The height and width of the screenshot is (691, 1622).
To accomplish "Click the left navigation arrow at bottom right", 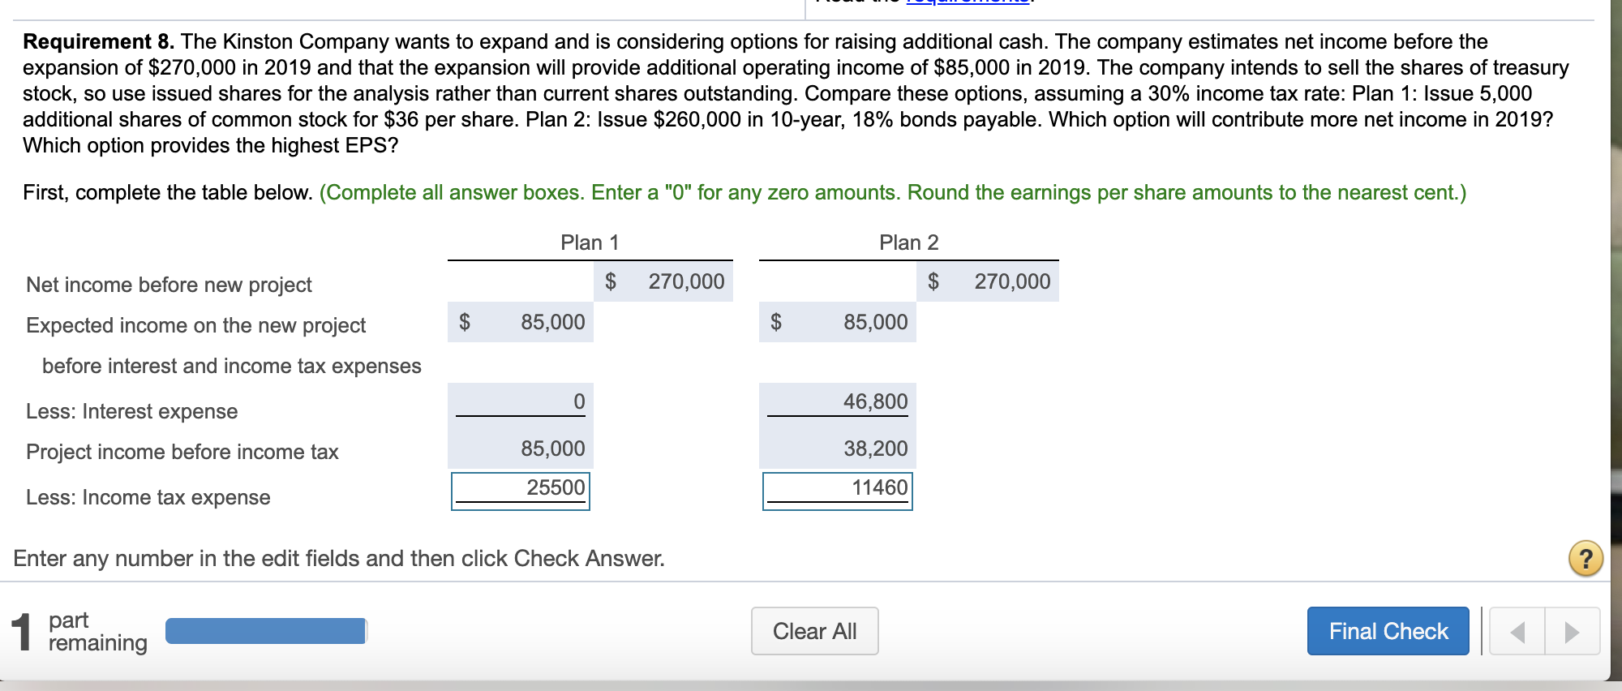I will pyautogui.click(x=1516, y=631).
